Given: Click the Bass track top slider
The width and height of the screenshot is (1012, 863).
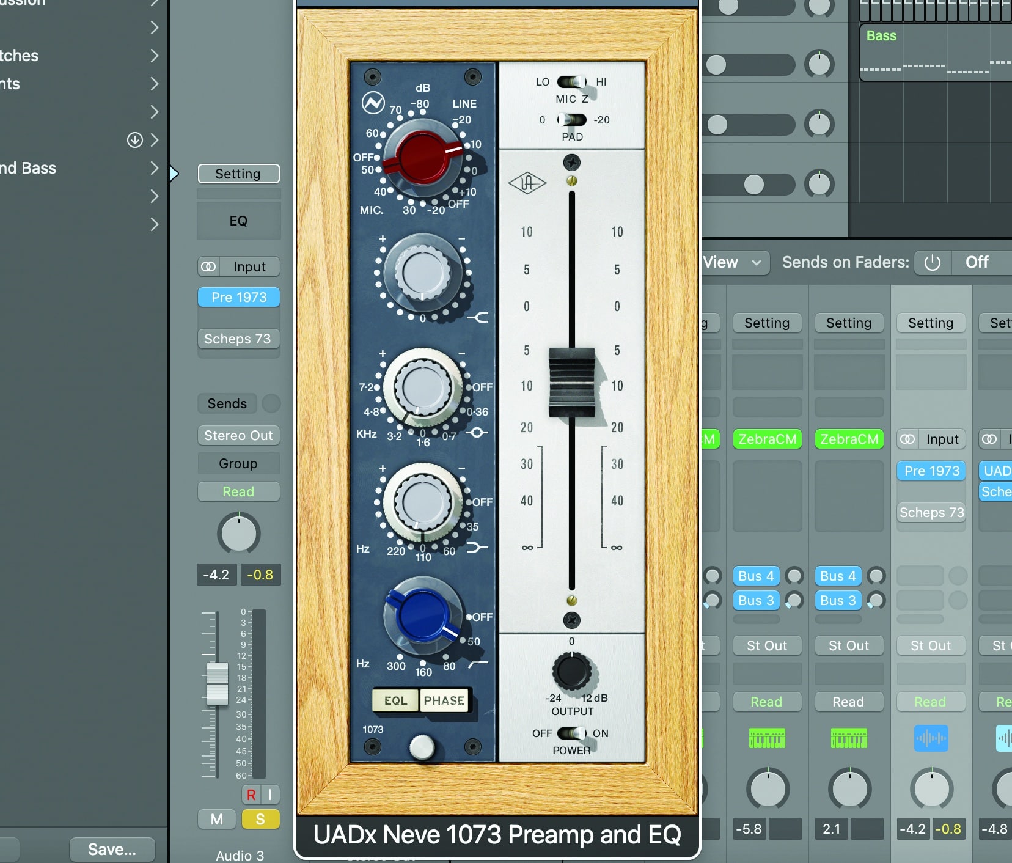Looking at the screenshot, I should tap(749, 64).
